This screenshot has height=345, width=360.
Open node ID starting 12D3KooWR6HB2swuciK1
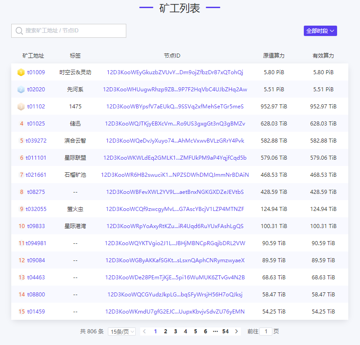[175, 175]
